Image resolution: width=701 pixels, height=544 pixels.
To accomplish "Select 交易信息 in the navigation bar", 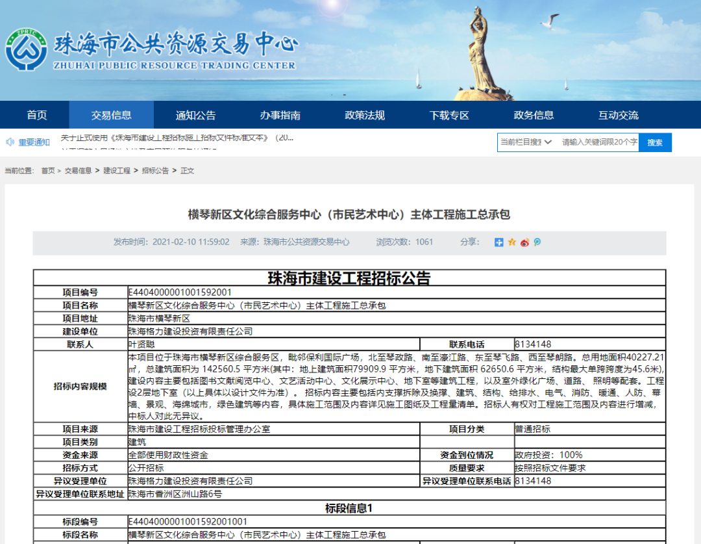I will [111, 115].
